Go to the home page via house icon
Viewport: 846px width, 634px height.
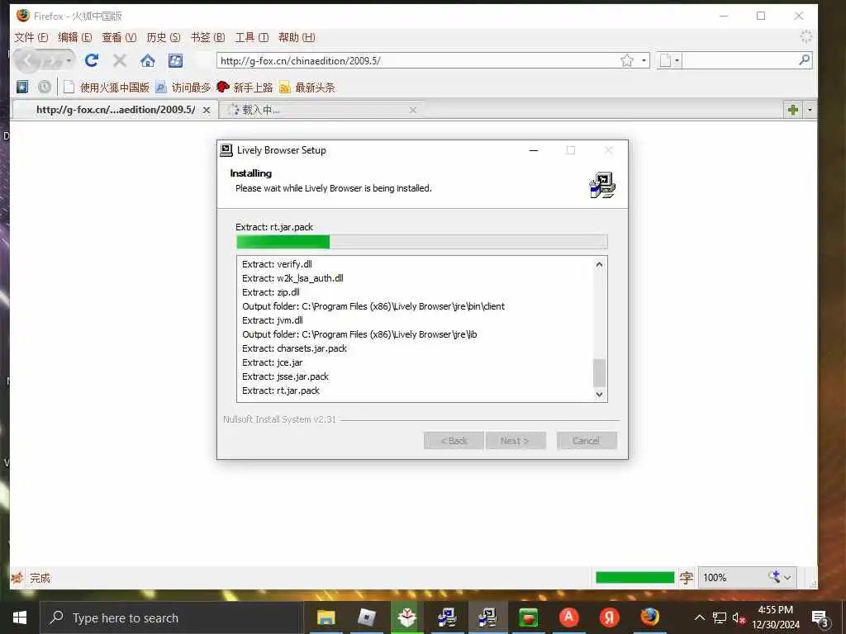coord(147,60)
